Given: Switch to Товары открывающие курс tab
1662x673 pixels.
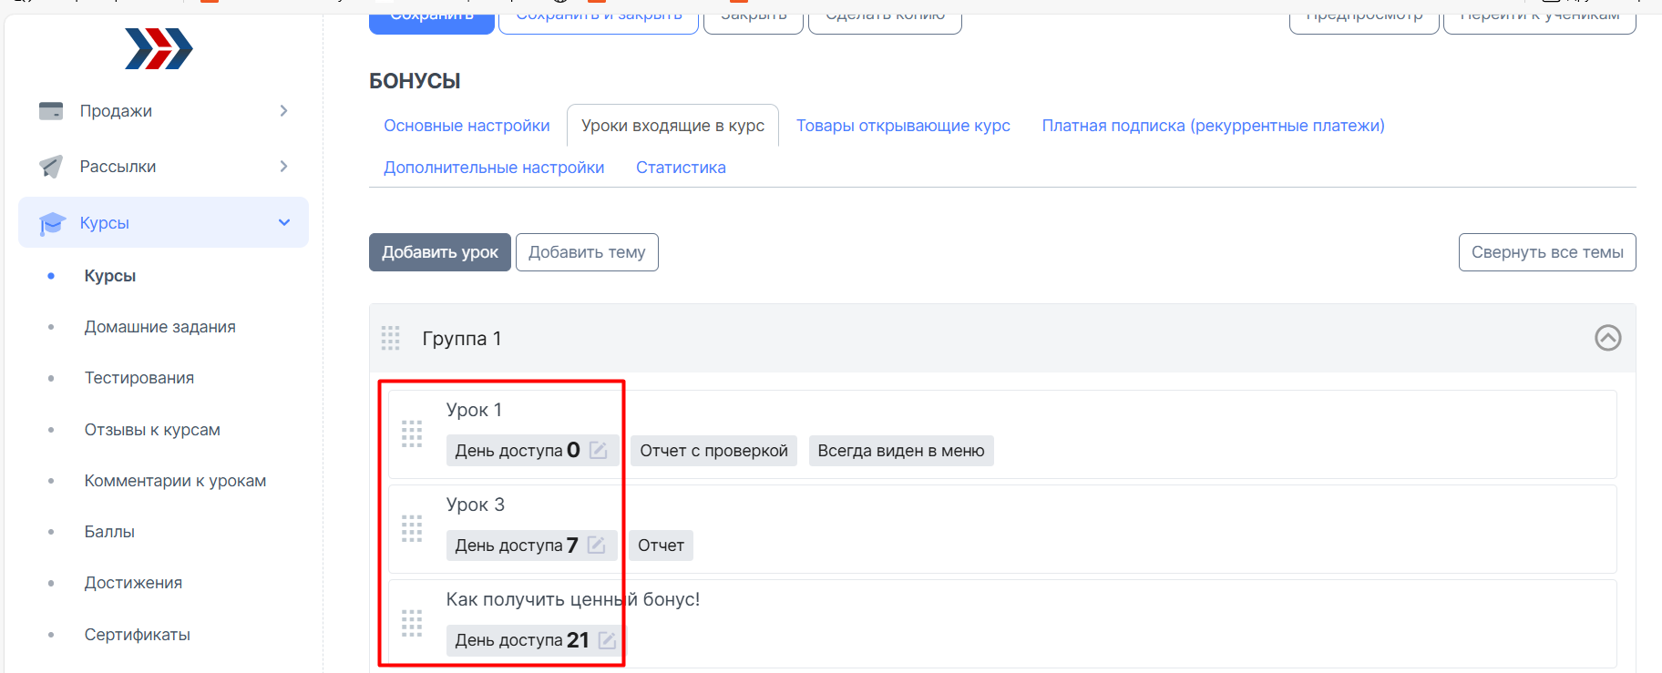Looking at the screenshot, I should (903, 126).
